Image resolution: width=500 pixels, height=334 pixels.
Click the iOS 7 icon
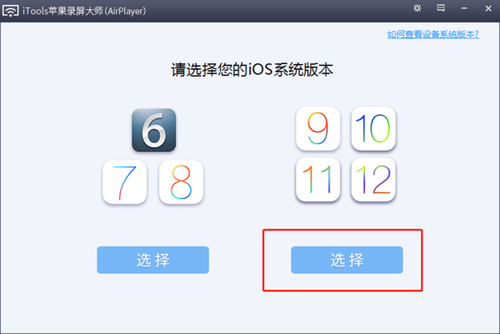pyautogui.click(x=125, y=182)
